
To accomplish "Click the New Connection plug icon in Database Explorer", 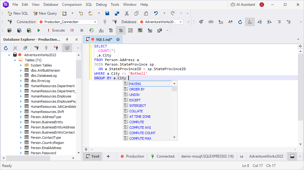I will pos(36,48).
